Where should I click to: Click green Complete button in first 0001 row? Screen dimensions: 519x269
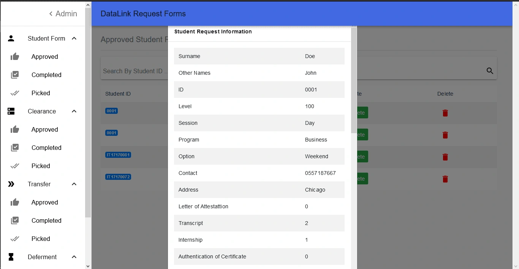(362, 113)
